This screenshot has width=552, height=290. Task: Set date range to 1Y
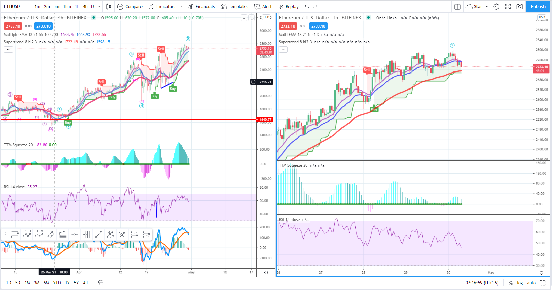(x=67, y=283)
